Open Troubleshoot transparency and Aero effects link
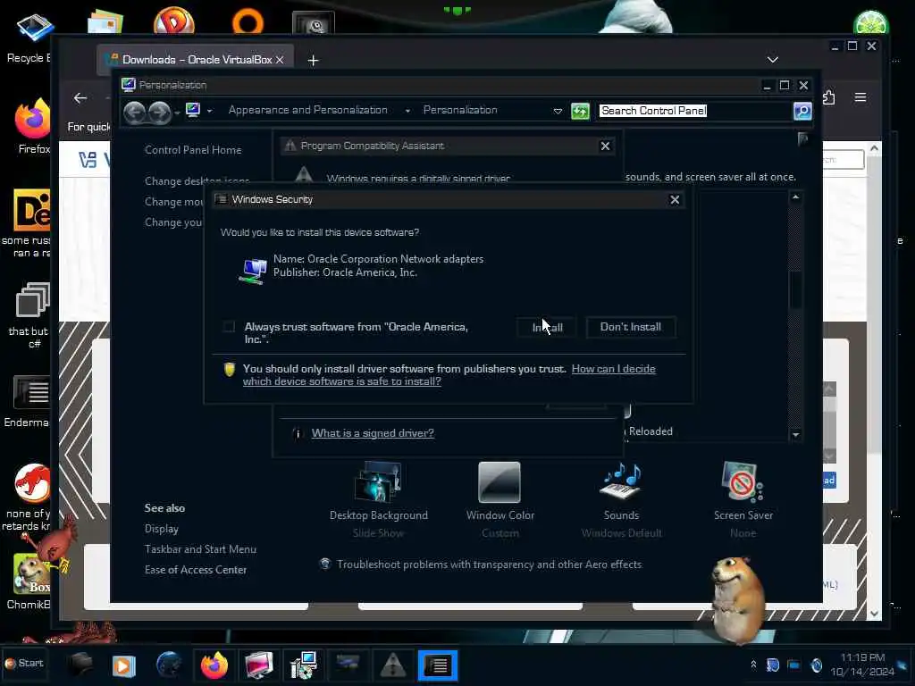Image resolution: width=915 pixels, height=686 pixels. pos(489,565)
